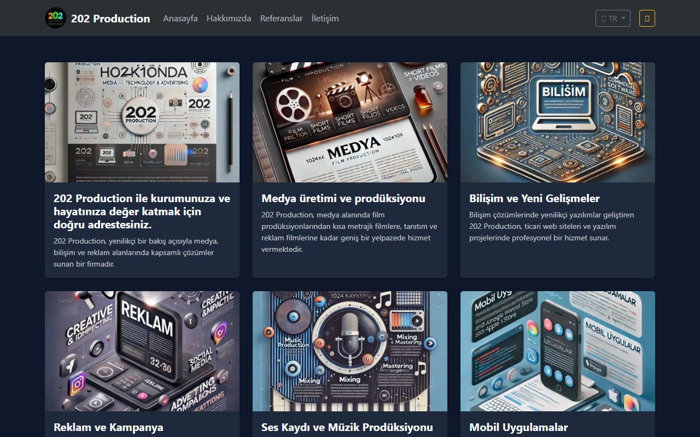Open the microphone mixing card image
The width and height of the screenshot is (700, 437).
350,351
